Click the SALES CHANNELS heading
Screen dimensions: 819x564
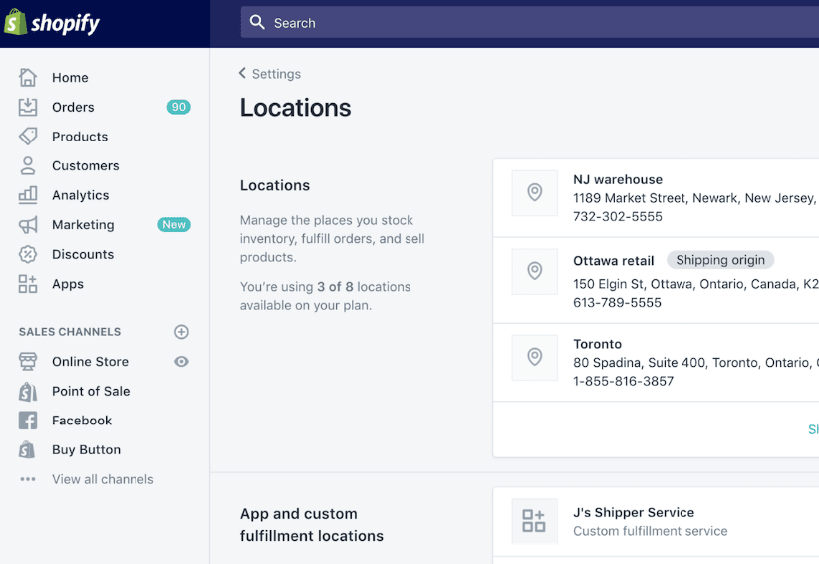70,332
